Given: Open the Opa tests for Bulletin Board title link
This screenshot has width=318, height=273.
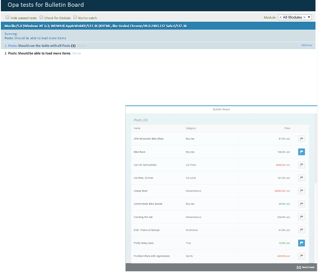Looking at the screenshot, I should click(x=46, y=5).
